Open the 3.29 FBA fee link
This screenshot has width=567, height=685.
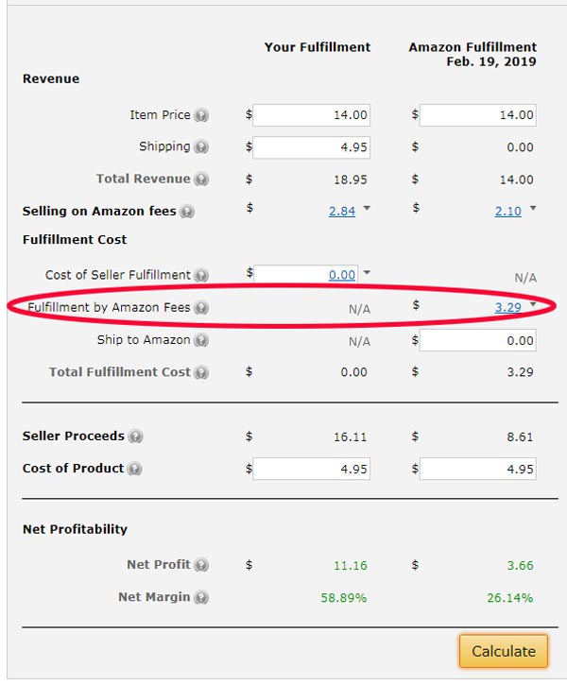coord(507,308)
